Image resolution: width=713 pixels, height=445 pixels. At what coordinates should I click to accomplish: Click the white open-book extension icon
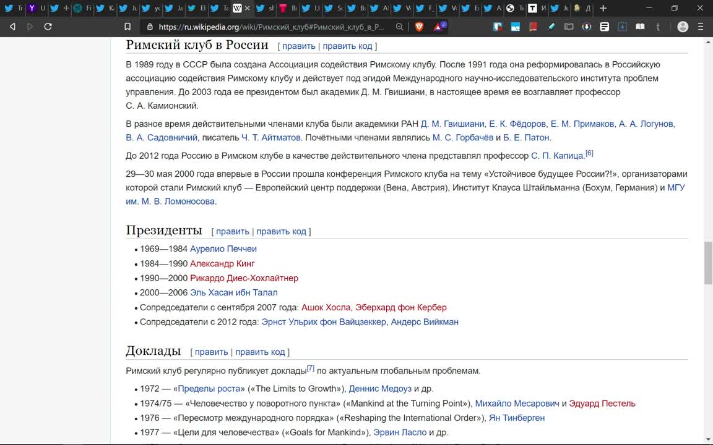tap(640, 27)
